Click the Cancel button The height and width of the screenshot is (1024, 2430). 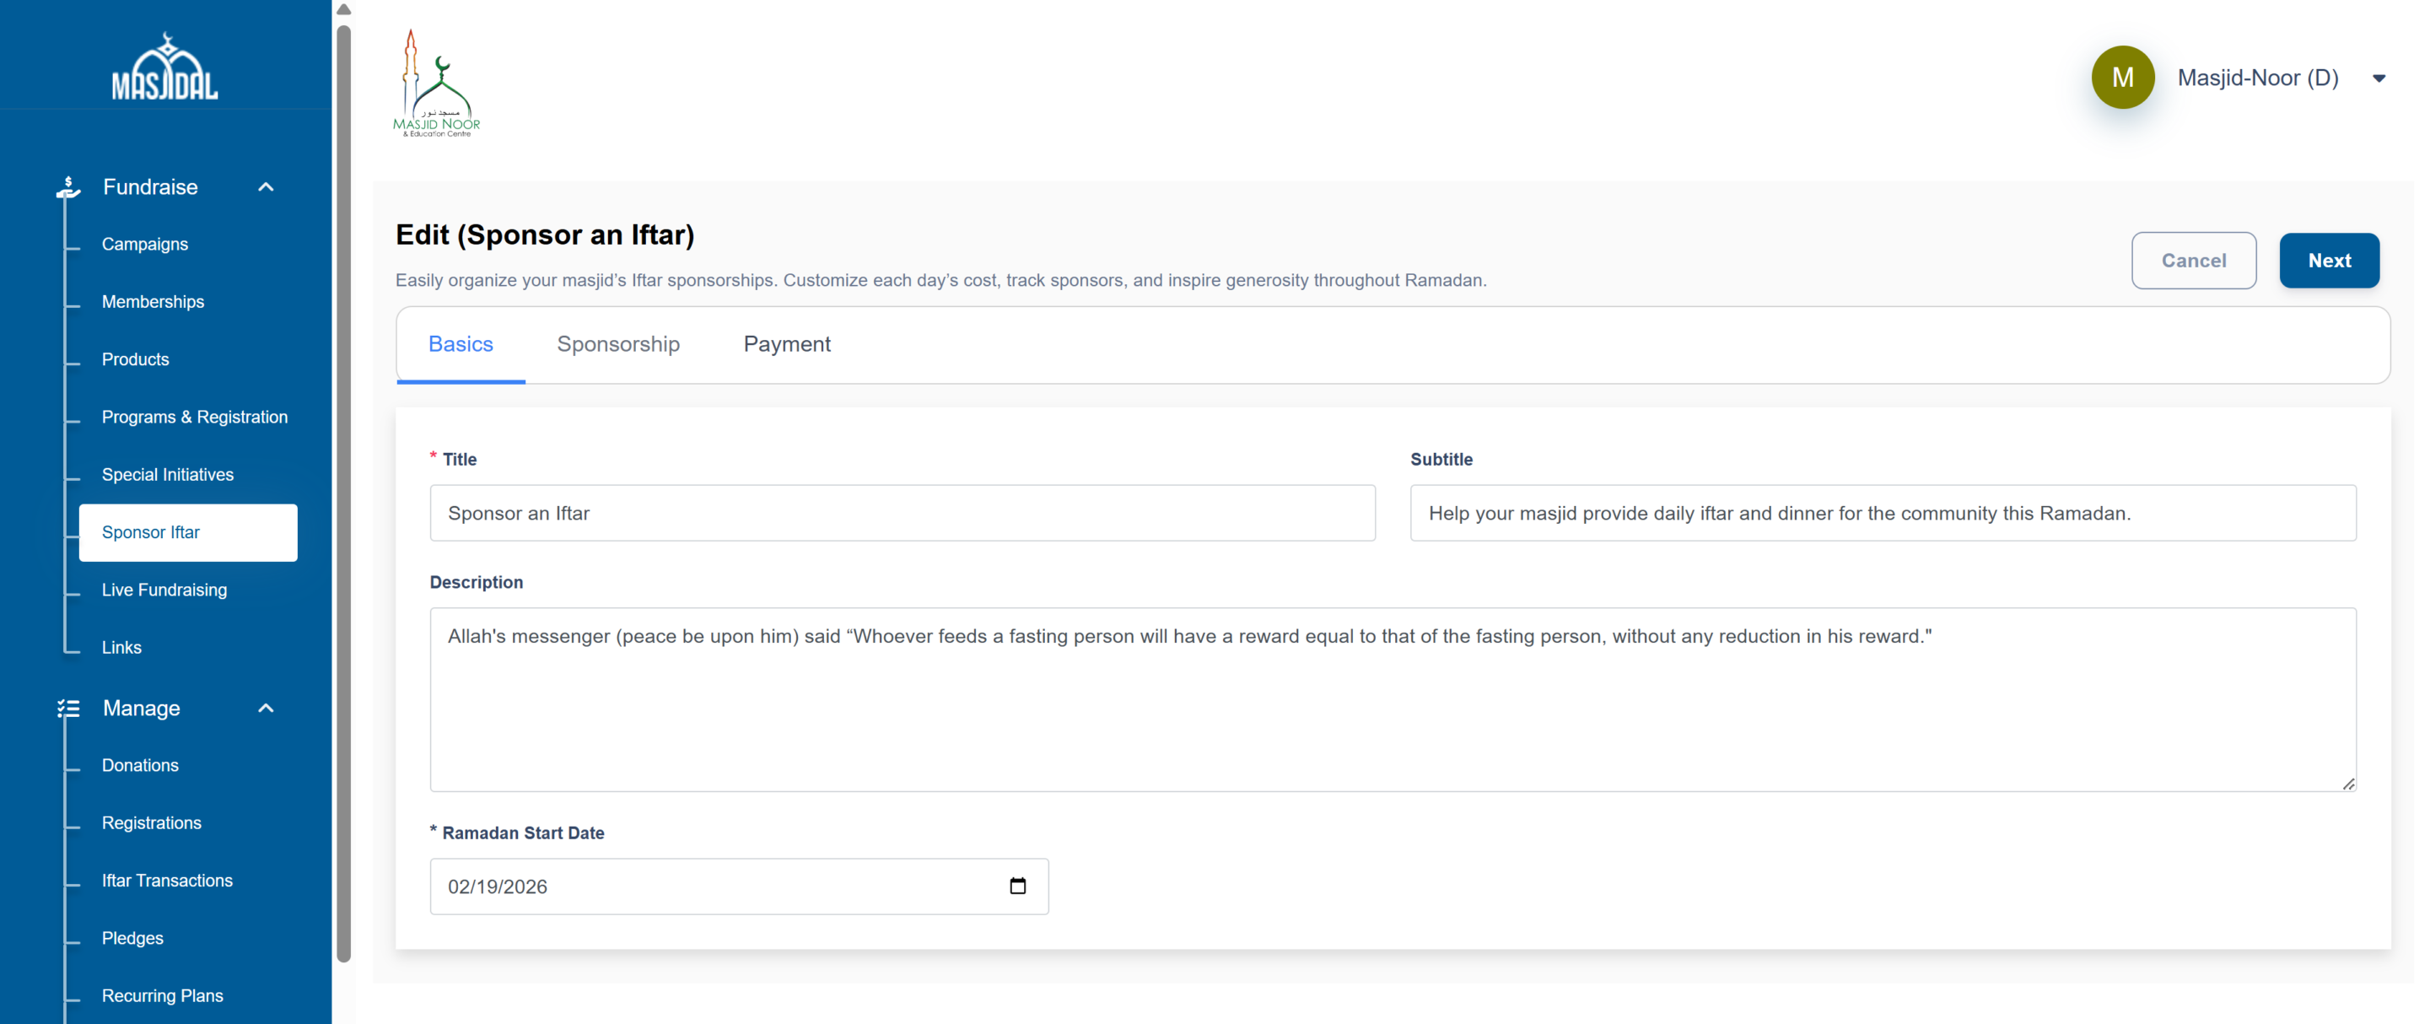(x=2193, y=261)
